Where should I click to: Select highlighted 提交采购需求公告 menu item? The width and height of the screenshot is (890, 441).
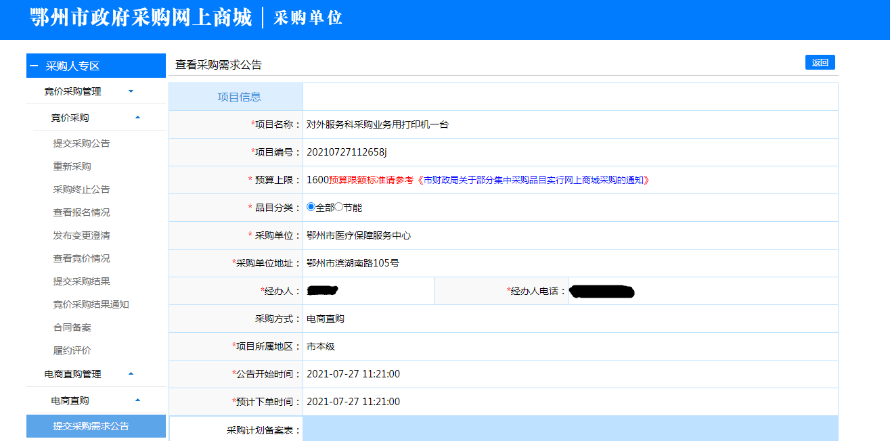[x=91, y=426]
